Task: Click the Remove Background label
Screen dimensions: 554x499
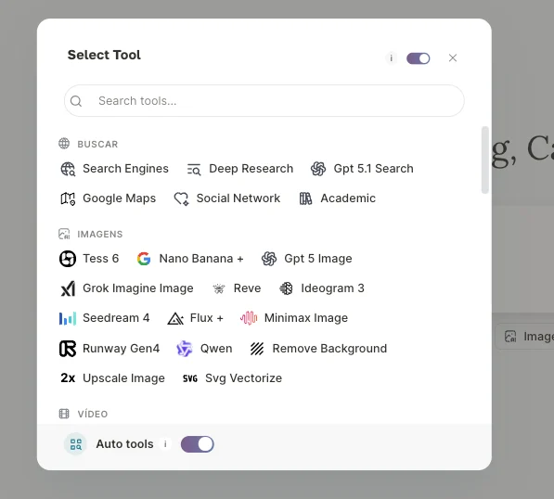Action: point(329,349)
